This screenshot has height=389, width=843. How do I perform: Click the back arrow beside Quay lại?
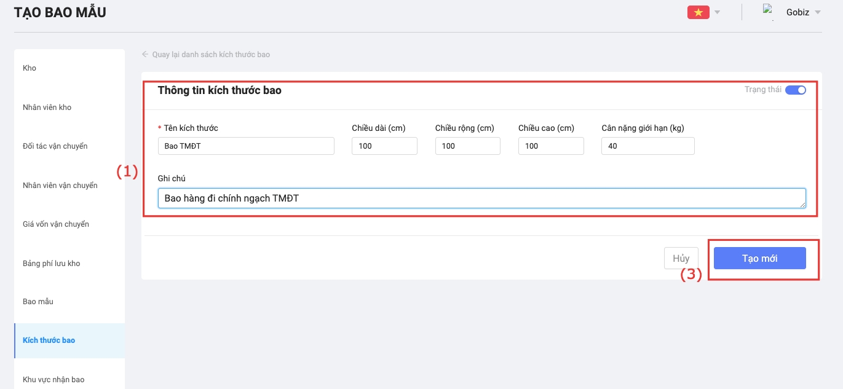pos(145,54)
